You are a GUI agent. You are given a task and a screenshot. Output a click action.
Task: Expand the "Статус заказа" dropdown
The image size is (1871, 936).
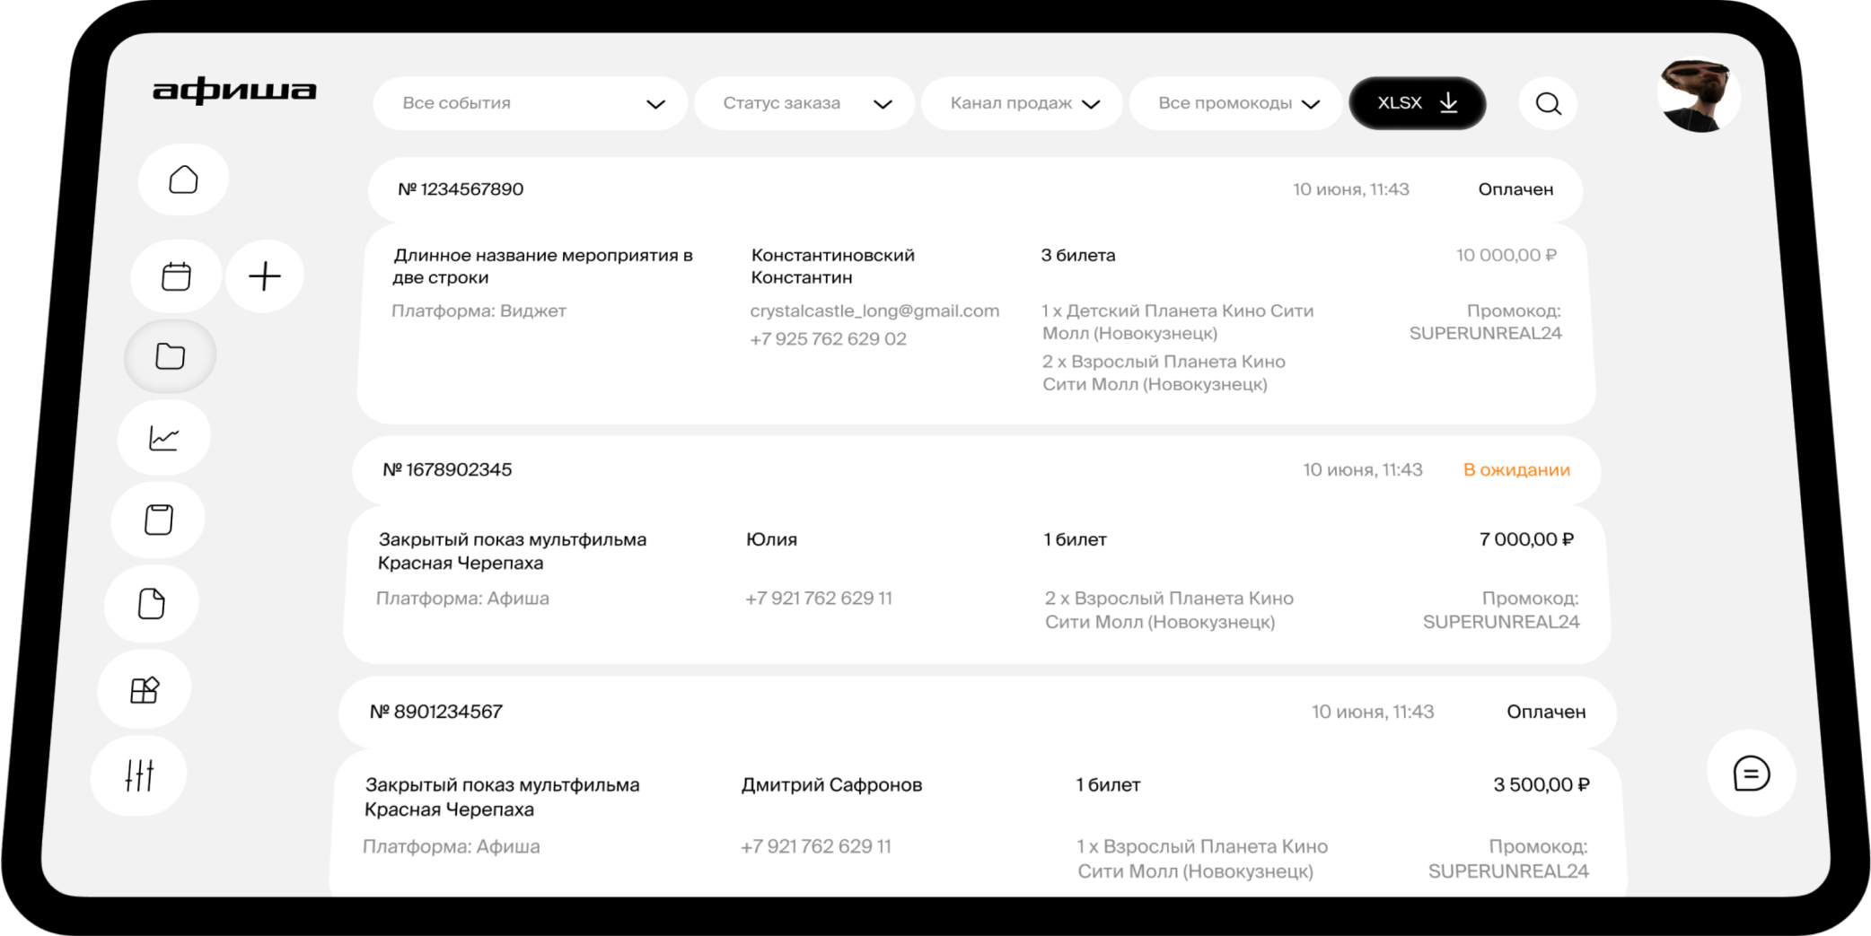pyautogui.click(x=805, y=104)
